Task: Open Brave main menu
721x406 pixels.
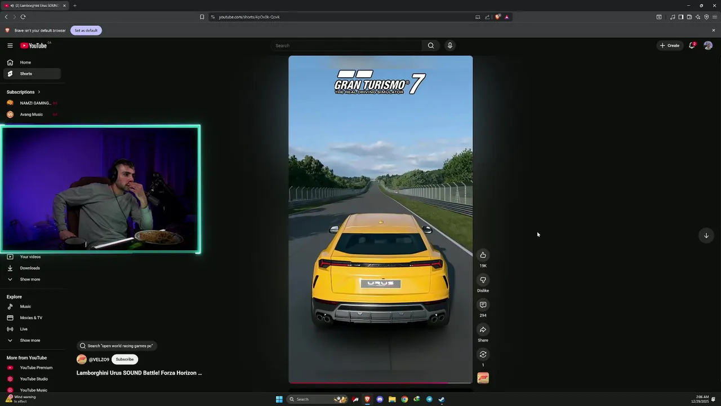Action: pos(714,17)
